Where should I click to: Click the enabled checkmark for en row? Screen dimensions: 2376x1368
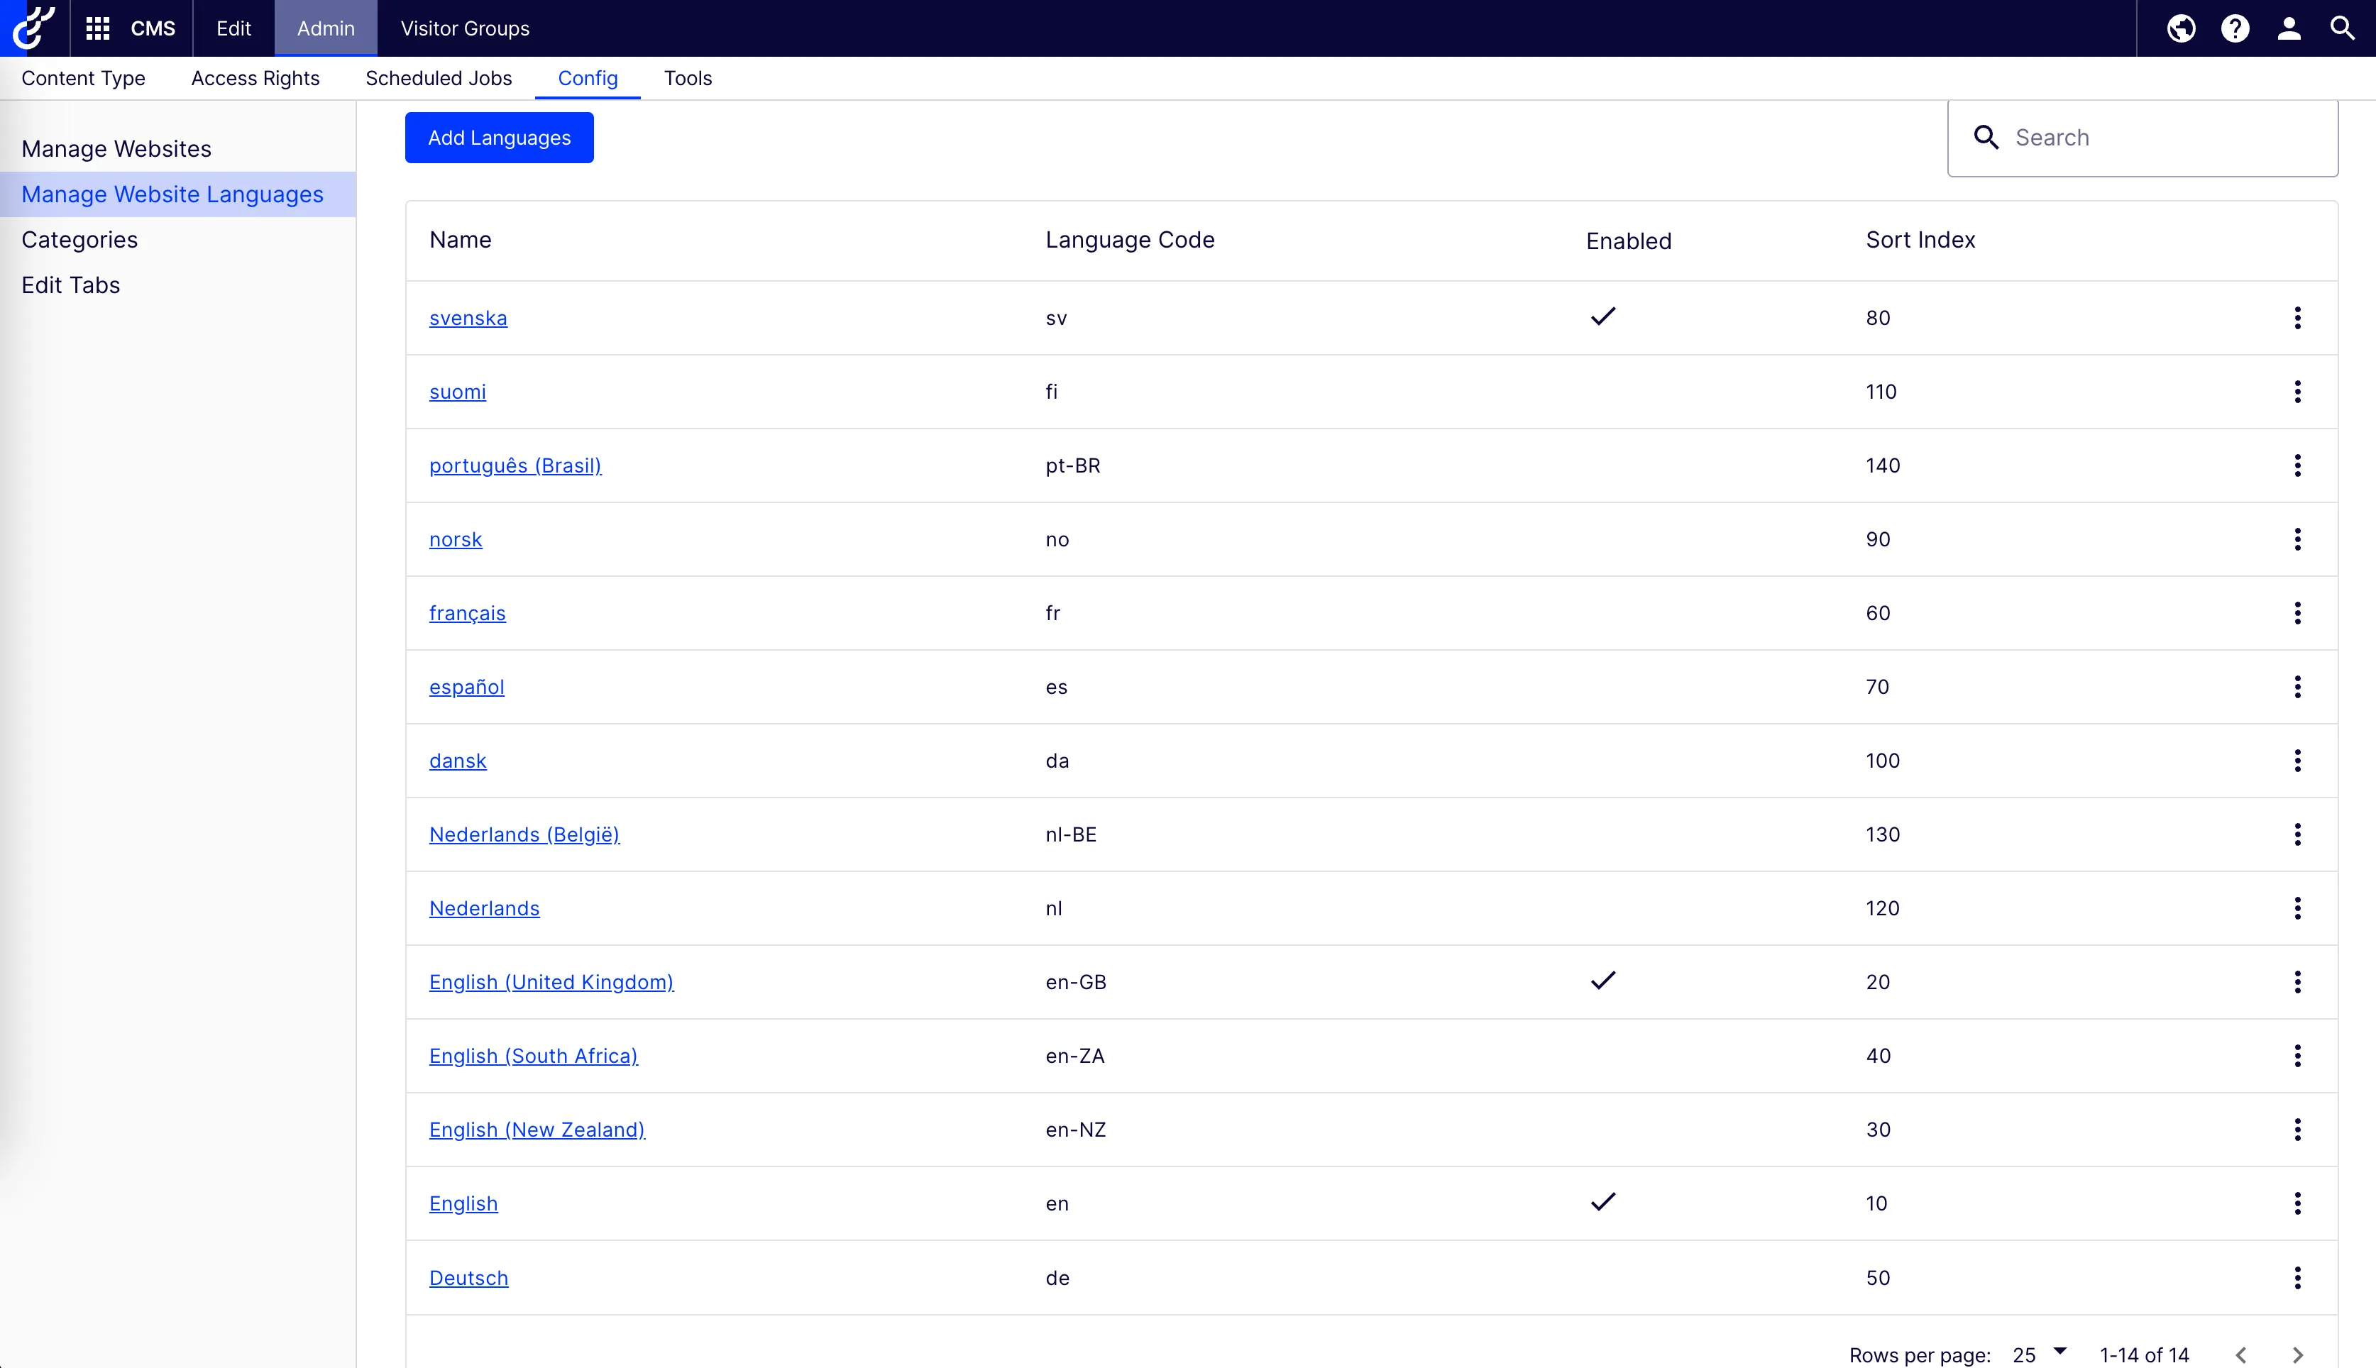[x=1602, y=1202]
